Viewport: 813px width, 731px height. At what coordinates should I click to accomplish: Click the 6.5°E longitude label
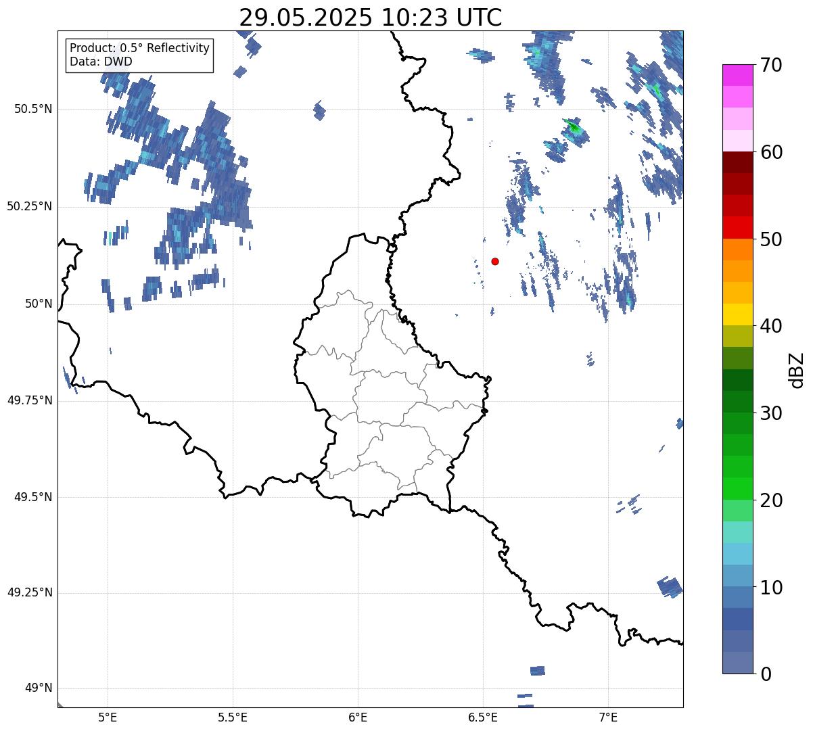tap(483, 717)
